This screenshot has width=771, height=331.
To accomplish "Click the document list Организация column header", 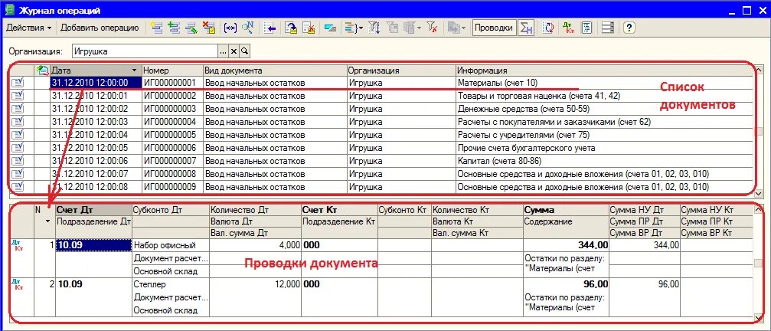I will [x=401, y=70].
